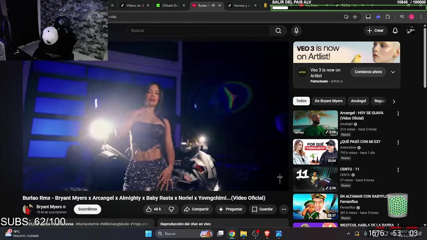Screen dimensions: 427x240
Task: Open YouTube notifications bell
Action: (395, 31)
